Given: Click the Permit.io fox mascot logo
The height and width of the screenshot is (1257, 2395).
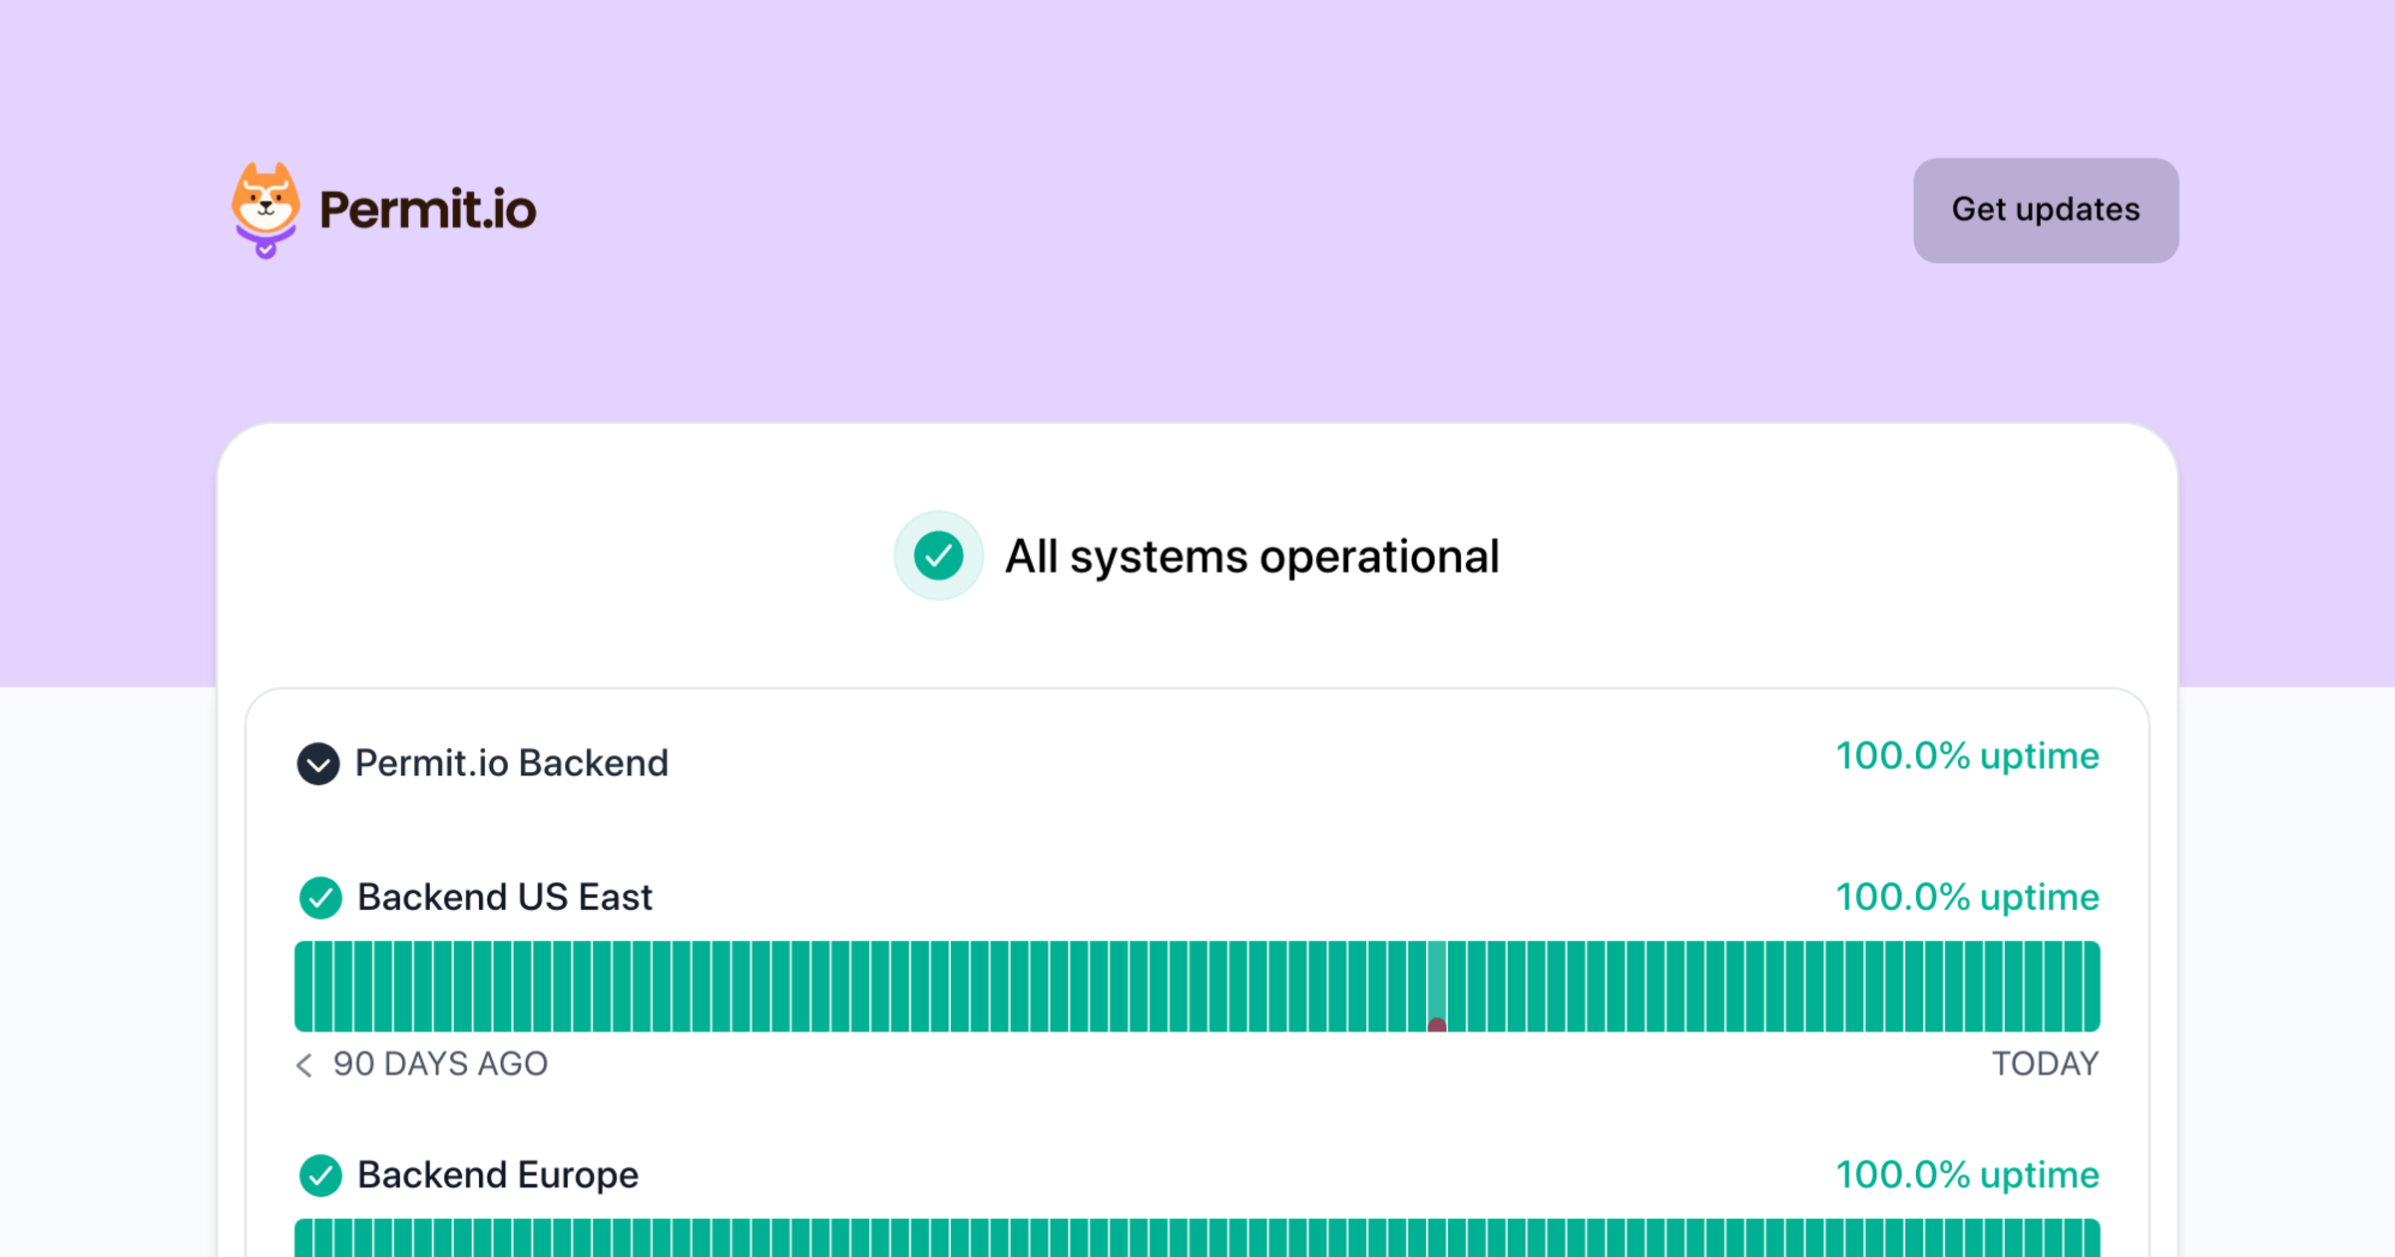Looking at the screenshot, I should pos(265,209).
